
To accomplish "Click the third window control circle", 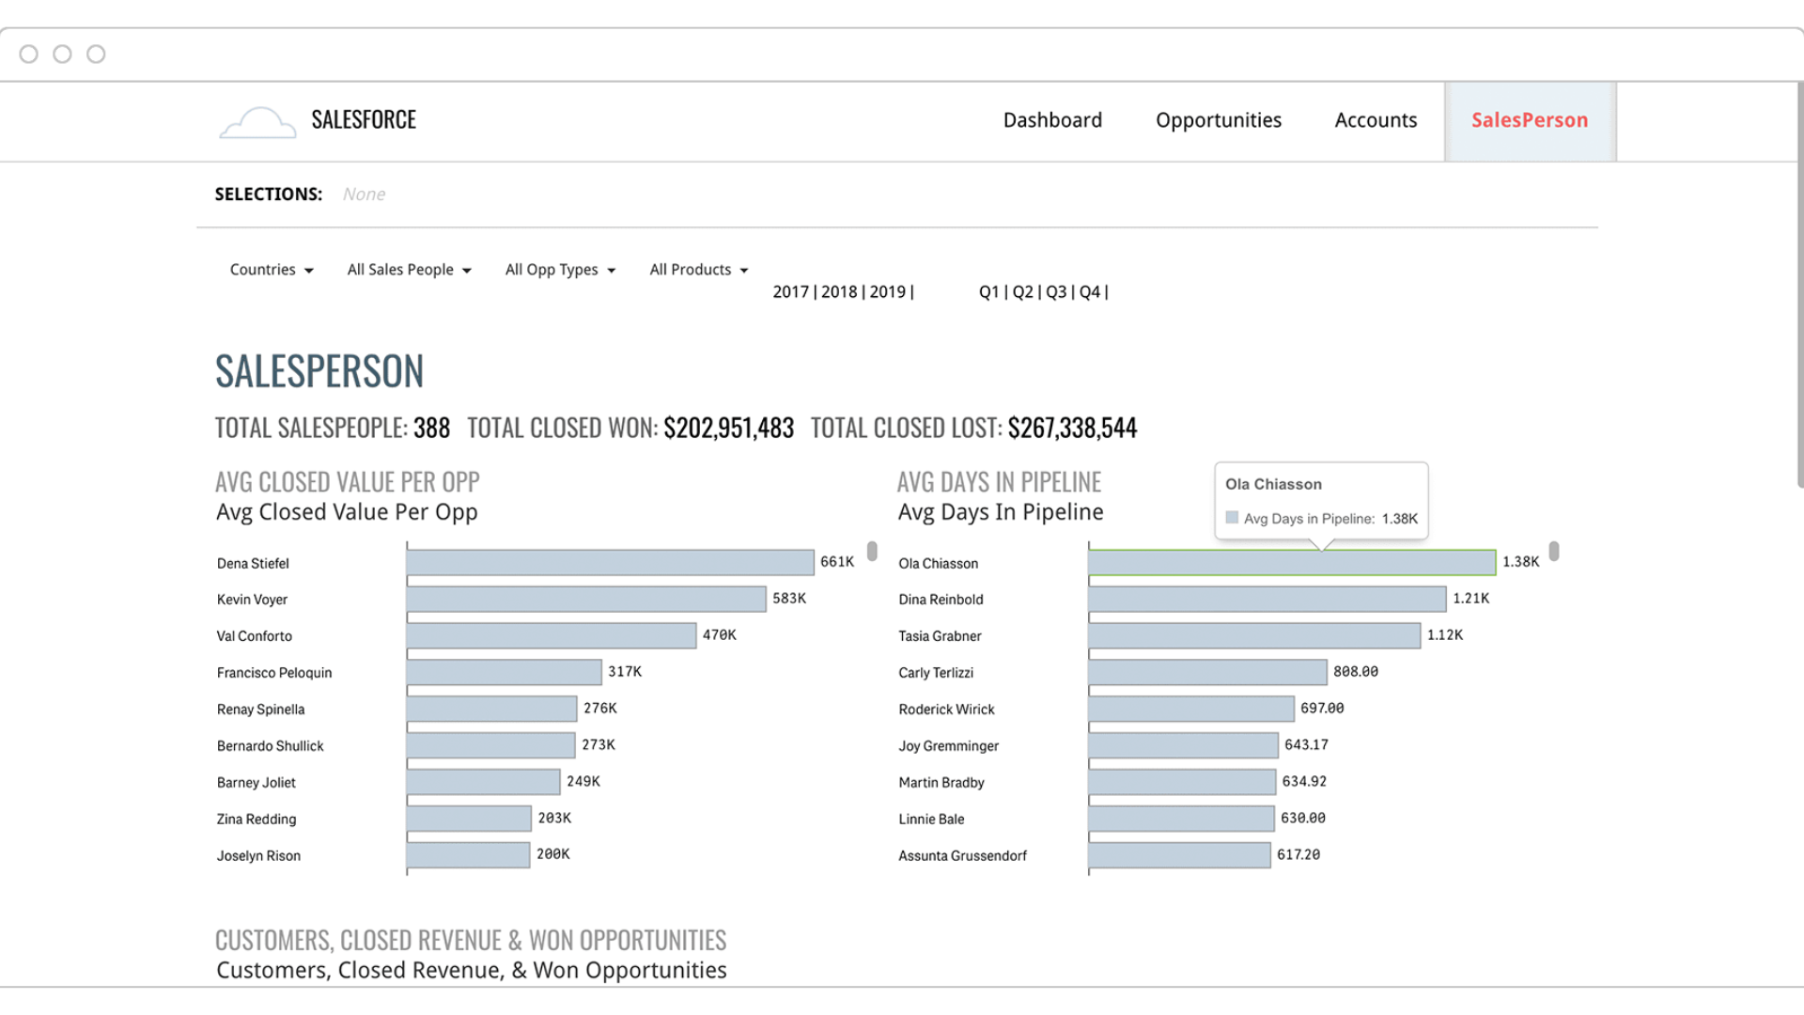I will pos(96,55).
